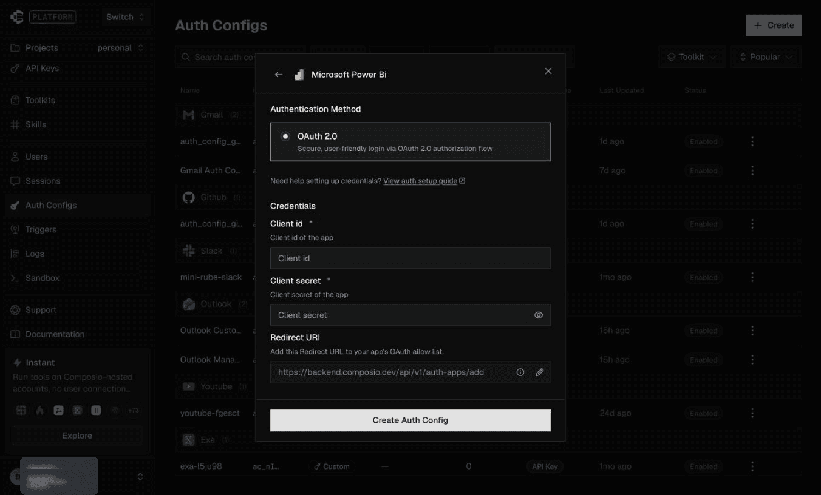Open API Keys in sidebar
821x495 pixels.
tap(77, 69)
